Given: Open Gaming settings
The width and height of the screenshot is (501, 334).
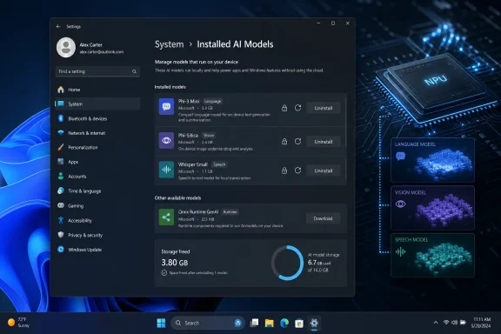Looking at the screenshot, I should (x=97, y=206).
